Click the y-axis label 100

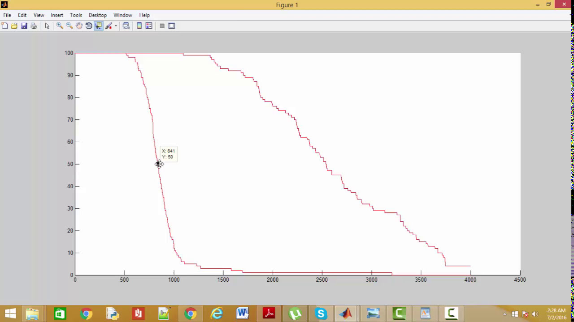point(69,53)
